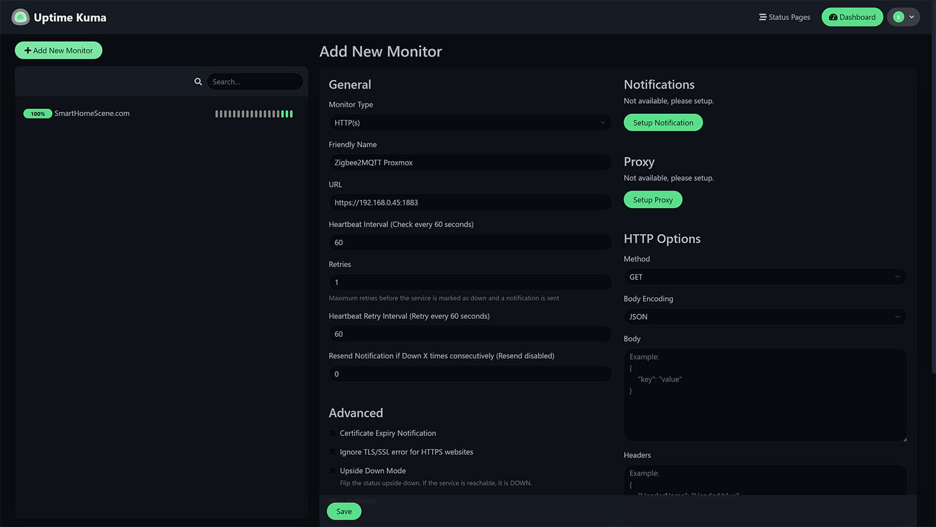Click the green 100% uptime badge

tap(37, 114)
